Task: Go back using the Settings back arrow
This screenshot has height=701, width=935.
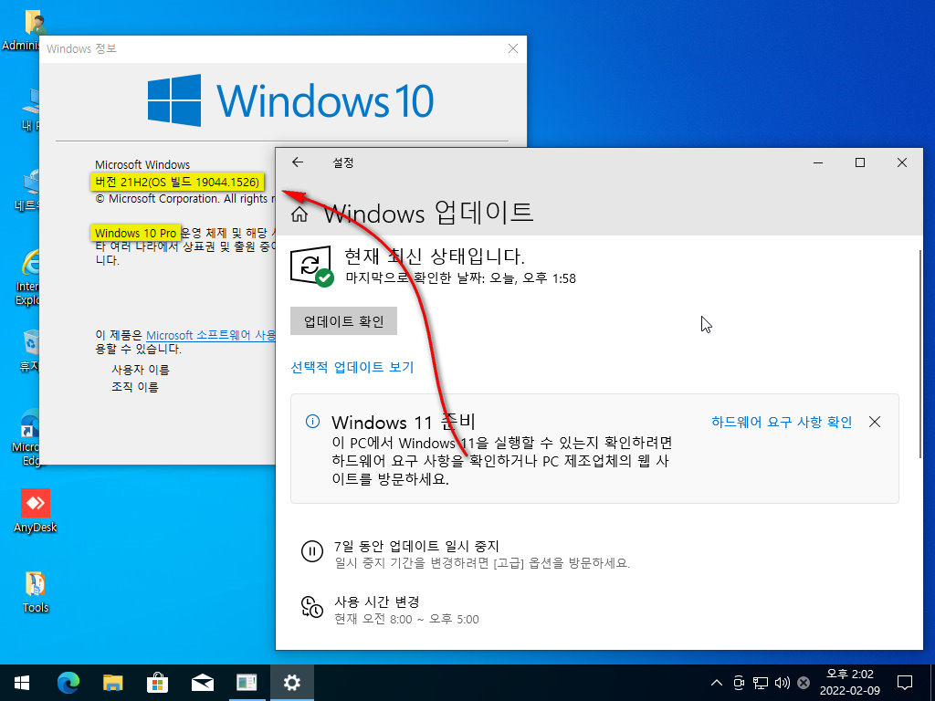Action: coord(298,162)
